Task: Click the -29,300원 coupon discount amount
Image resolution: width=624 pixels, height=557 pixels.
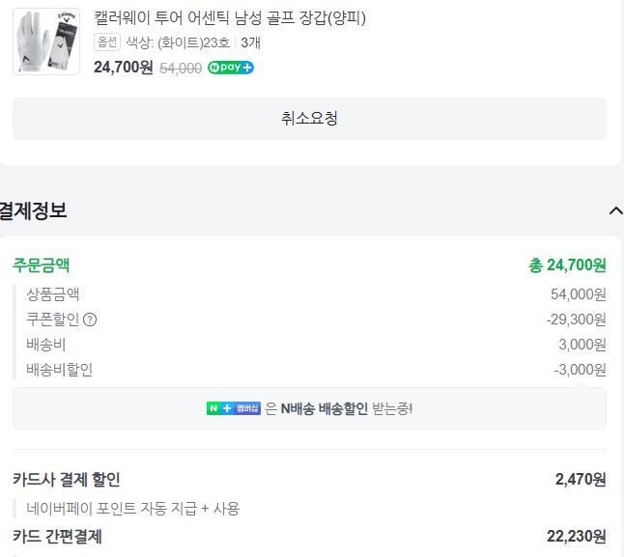Action: coord(576,320)
